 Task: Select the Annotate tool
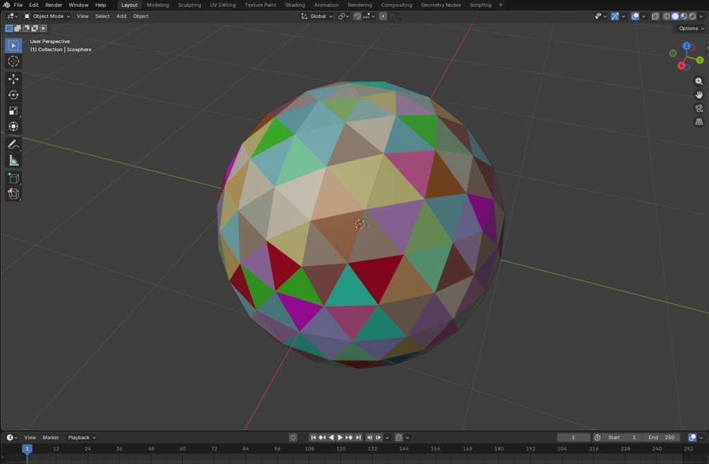tap(13, 144)
